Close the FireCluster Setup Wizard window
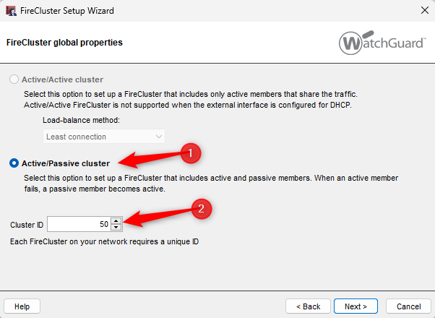Screen dimensions: 435x318 pos(425,11)
